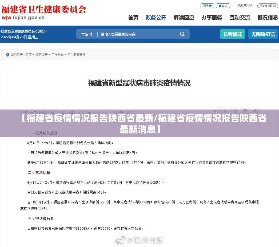Click the Fujian Health Commission logo
279x247 pixels.
(44, 12)
